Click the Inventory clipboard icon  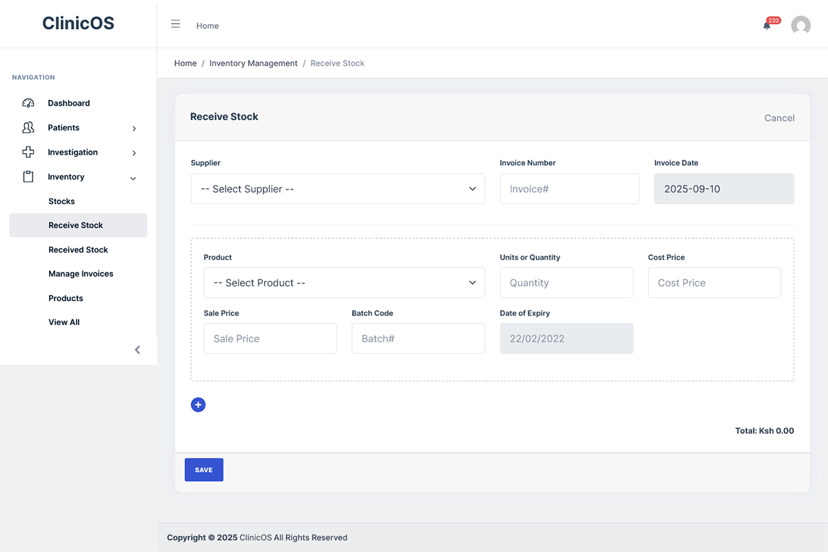28,177
